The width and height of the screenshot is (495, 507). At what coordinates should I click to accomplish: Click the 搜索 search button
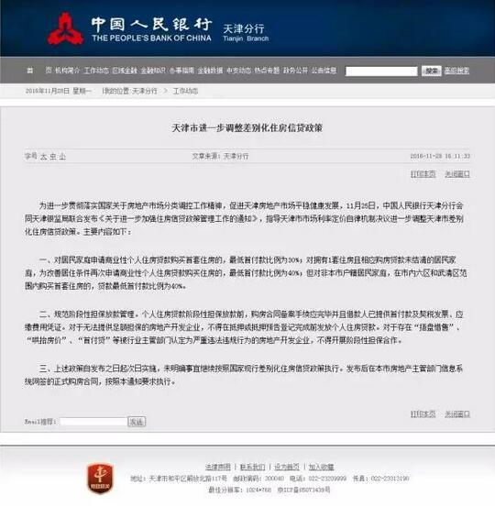click(x=432, y=71)
